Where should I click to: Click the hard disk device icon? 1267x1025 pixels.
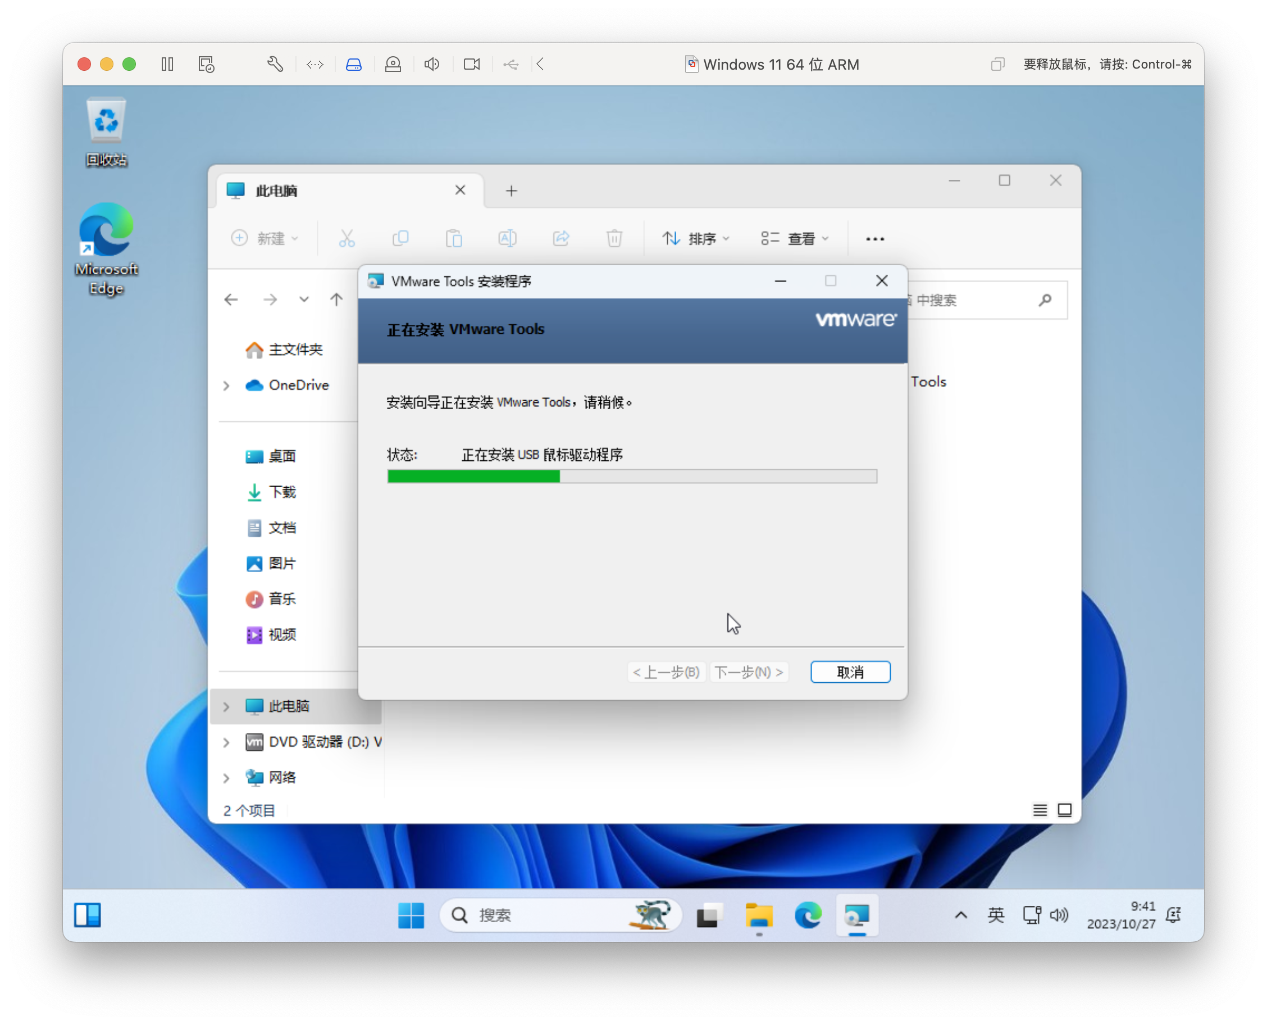coord(353,64)
